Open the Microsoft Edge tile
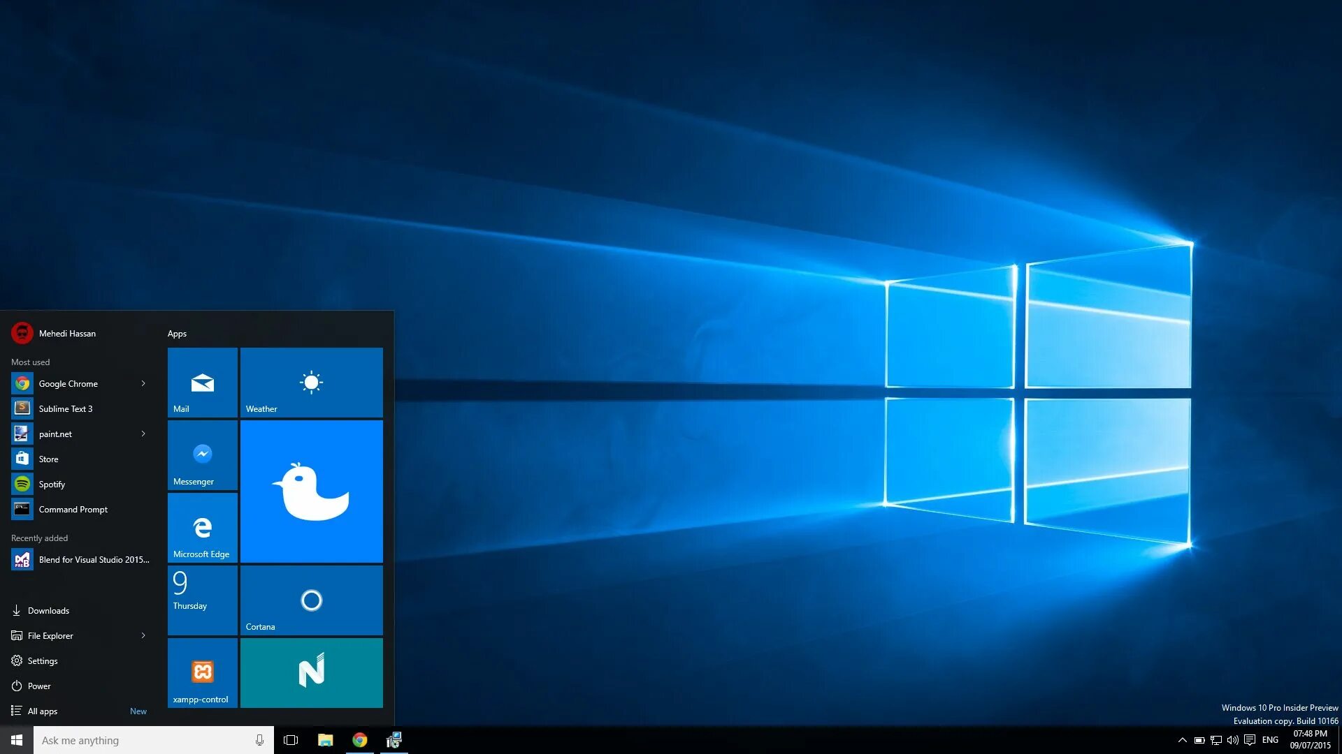The width and height of the screenshot is (1342, 754). (x=203, y=528)
